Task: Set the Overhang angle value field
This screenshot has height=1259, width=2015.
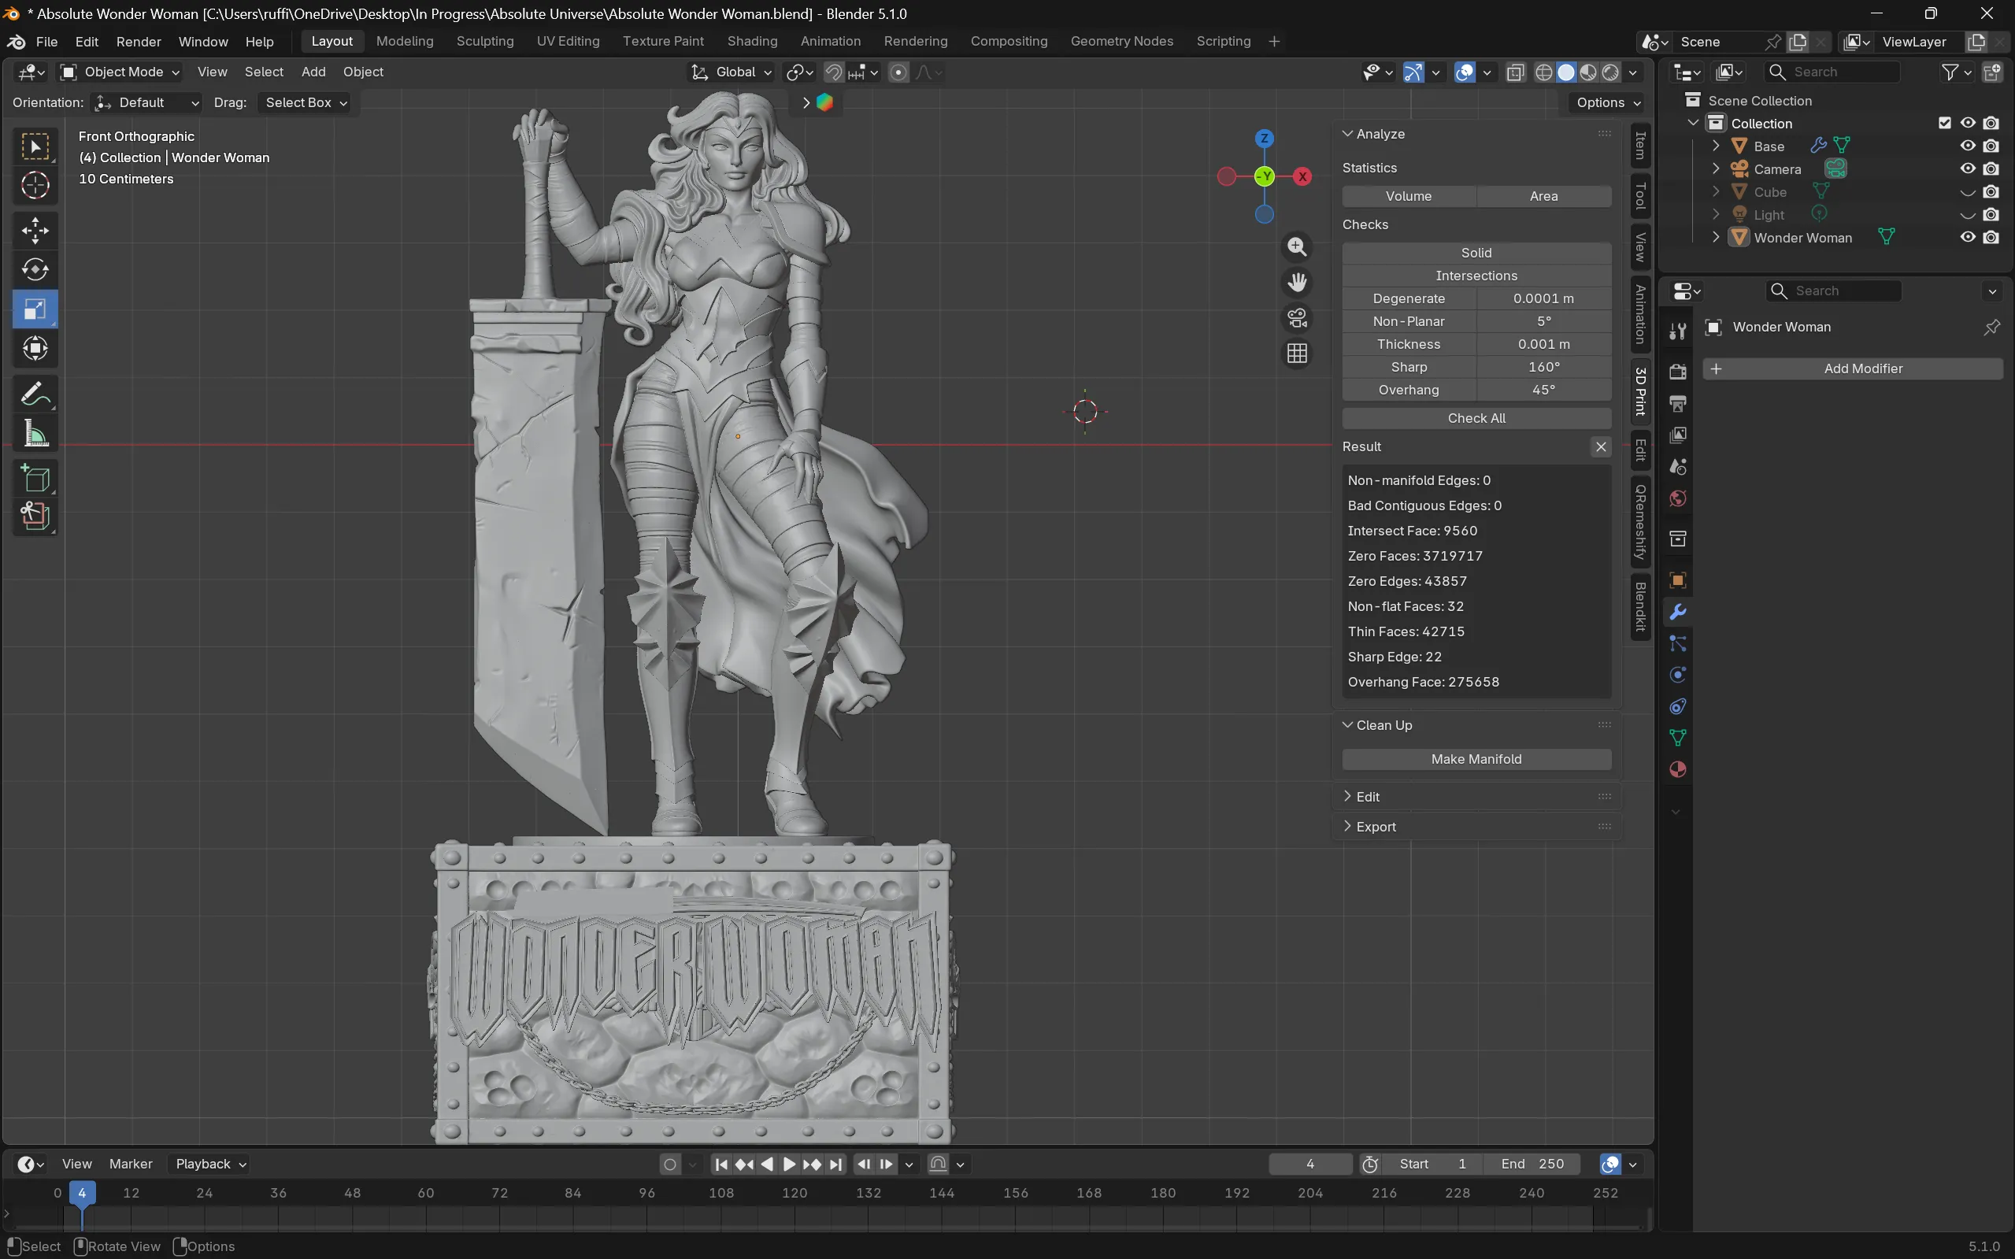Action: click(1543, 390)
